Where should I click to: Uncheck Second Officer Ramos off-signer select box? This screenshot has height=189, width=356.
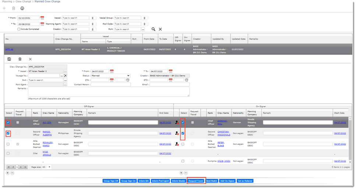coord(8,133)
